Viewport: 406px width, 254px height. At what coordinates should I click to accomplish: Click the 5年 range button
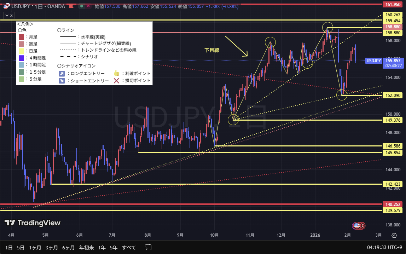[x=114, y=247]
